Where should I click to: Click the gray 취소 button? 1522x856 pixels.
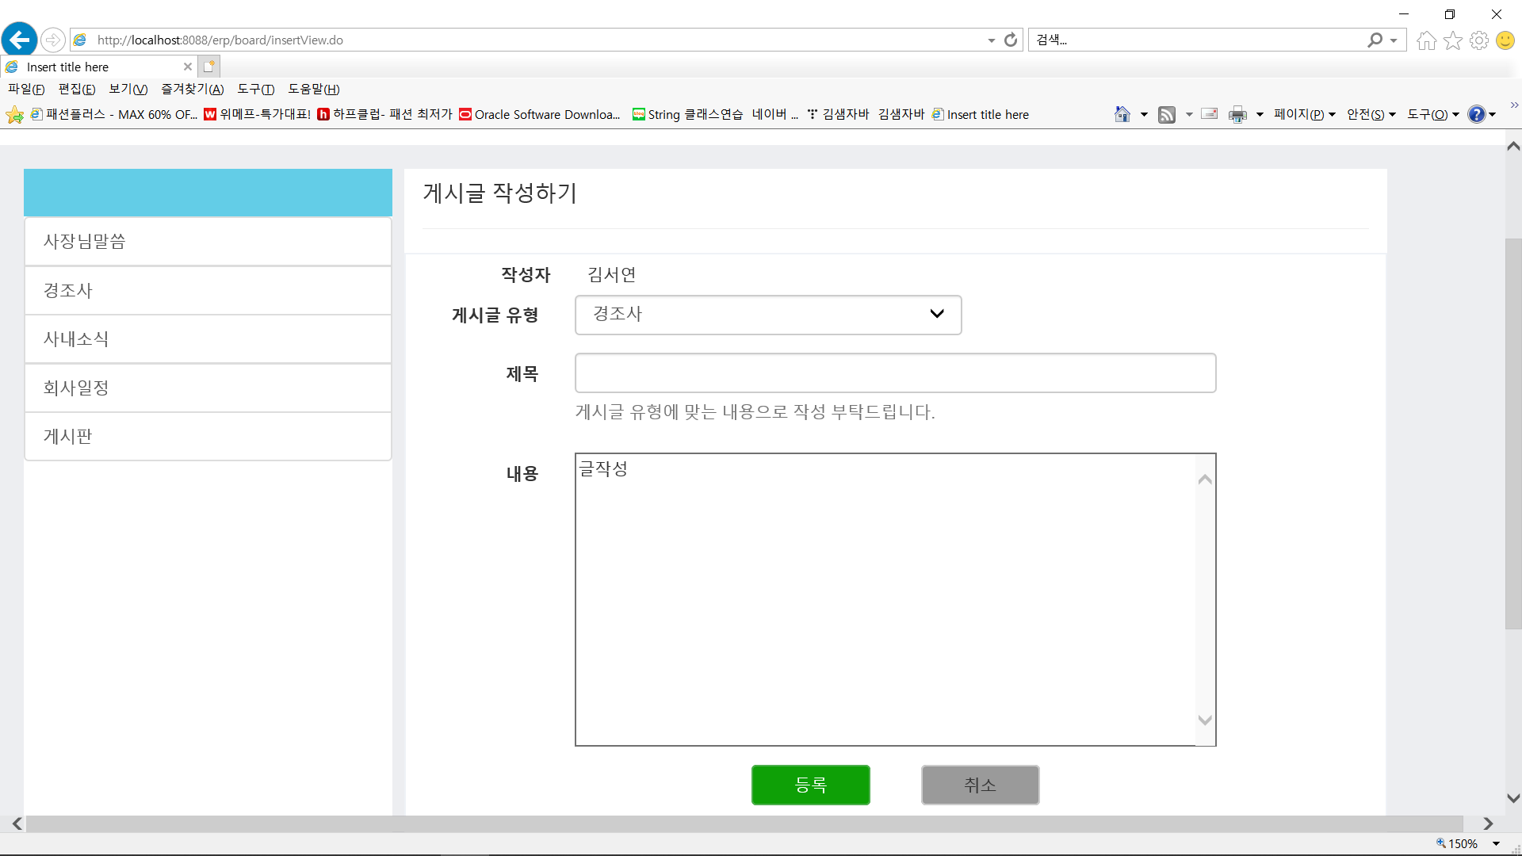pos(980,785)
